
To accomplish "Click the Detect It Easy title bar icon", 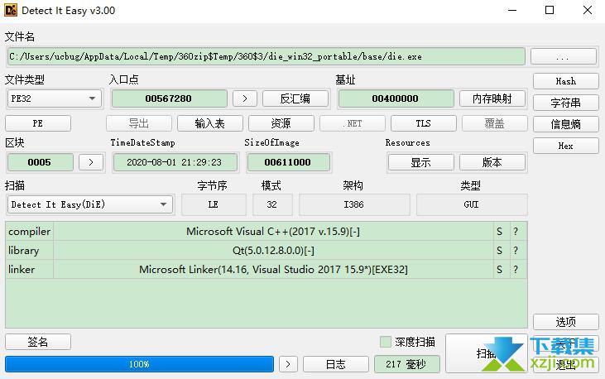I will [11, 10].
